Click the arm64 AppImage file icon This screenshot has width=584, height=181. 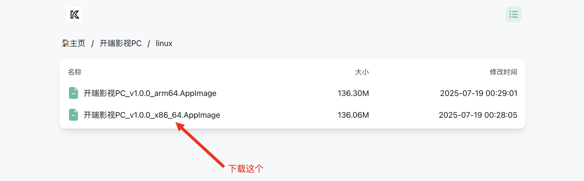tap(73, 93)
